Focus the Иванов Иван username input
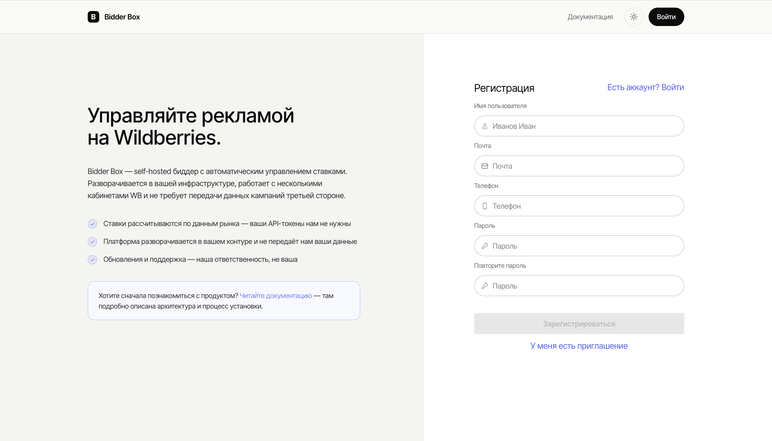The image size is (772, 441). 579,126
